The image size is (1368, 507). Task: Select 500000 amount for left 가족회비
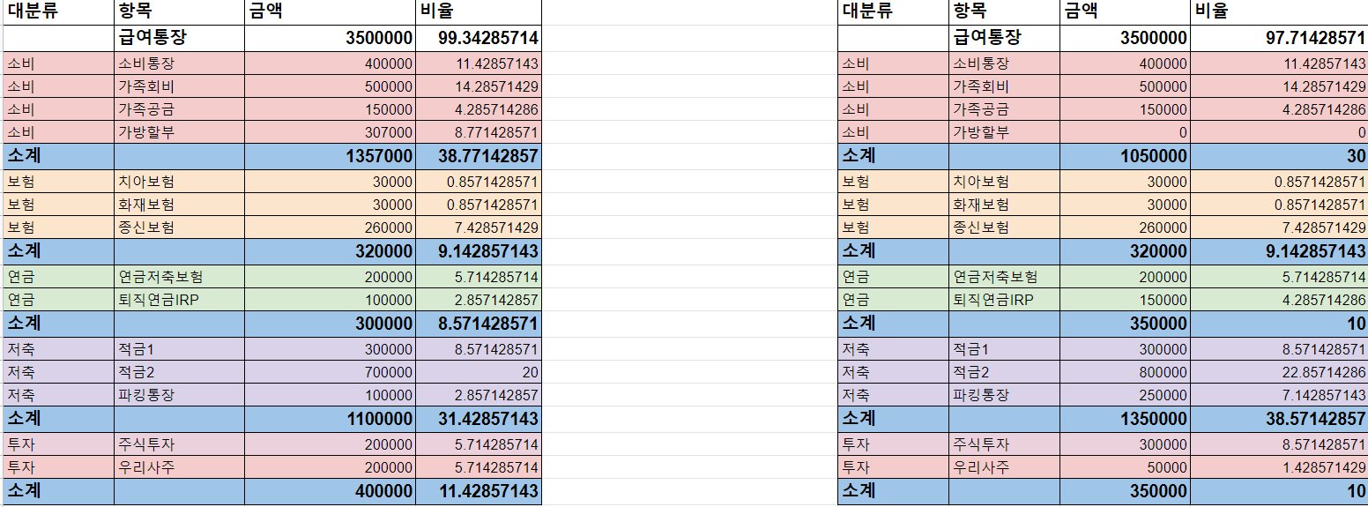(330, 87)
